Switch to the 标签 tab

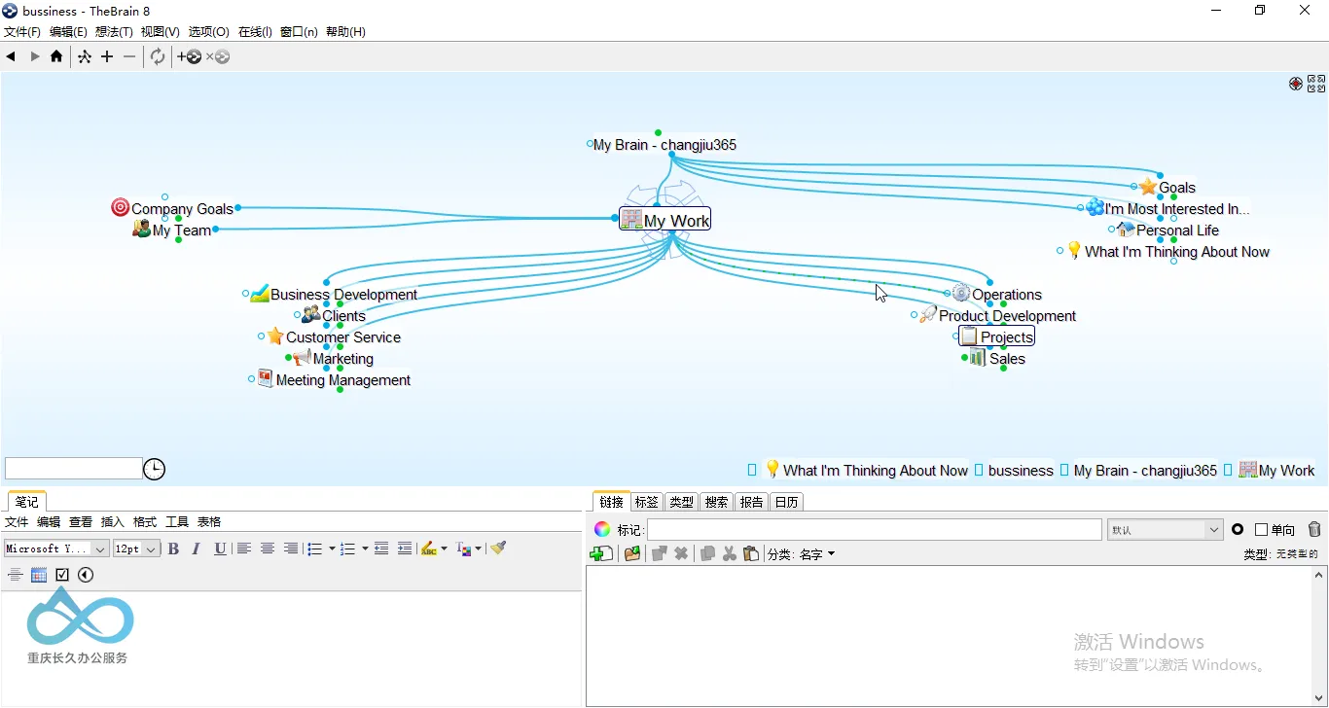[646, 502]
